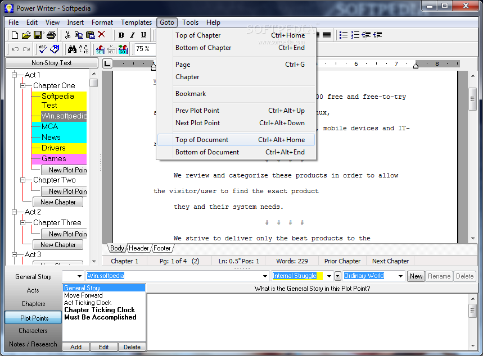The height and width of the screenshot is (356, 483).
Task: Open the thesaurus tool
Action: click(55, 49)
